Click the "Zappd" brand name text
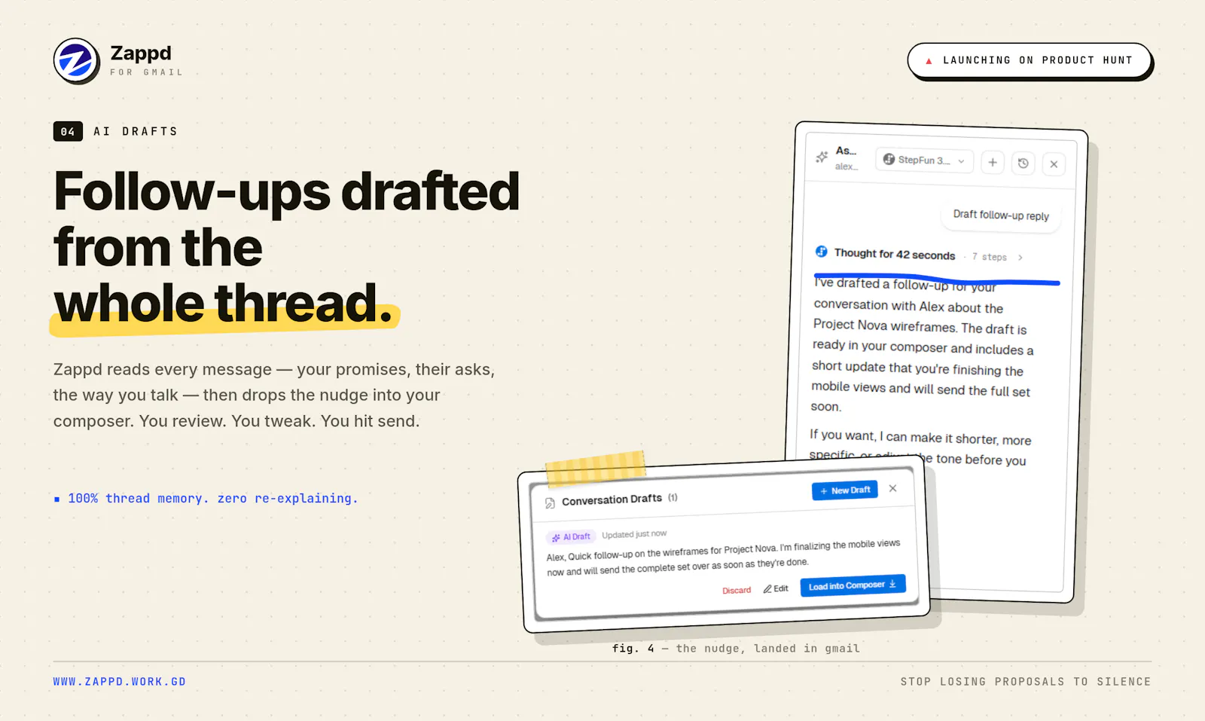This screenshot has height=721, width=1205. point(141,53)
